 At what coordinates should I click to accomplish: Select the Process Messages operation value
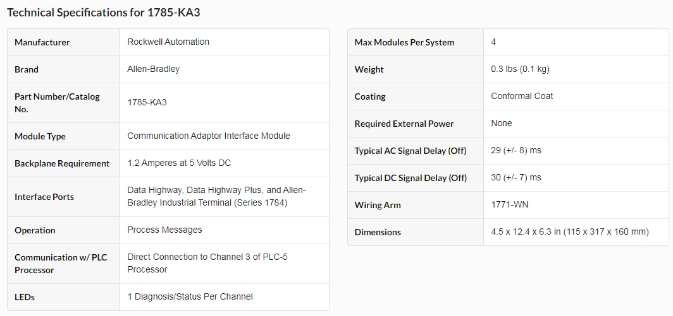[x=164, y=230]
